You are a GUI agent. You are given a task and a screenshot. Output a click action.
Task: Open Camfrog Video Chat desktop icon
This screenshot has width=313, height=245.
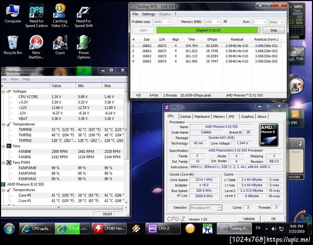click(60, 16)
